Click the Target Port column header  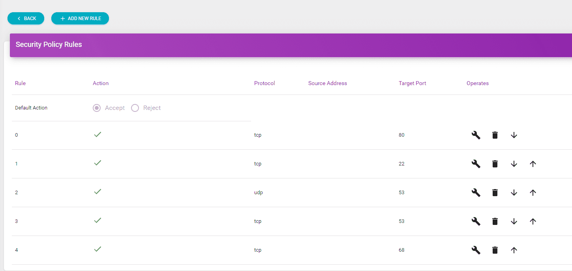pyautogui.click(x=412, y=83)
